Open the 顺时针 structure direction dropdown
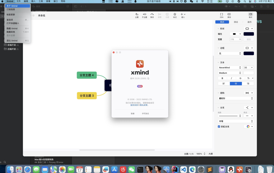274x173 pixels. 236,98
